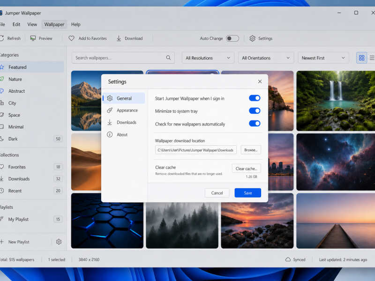Viewport: 375px width, 281px height.
Task: Select the Abstract category
Action: tap(32, 91)
